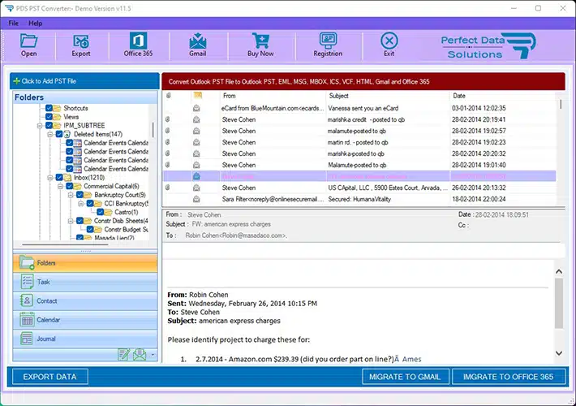
Task: Collapse the Inbox(1210) tree node
Action: (x=50, y=178)
